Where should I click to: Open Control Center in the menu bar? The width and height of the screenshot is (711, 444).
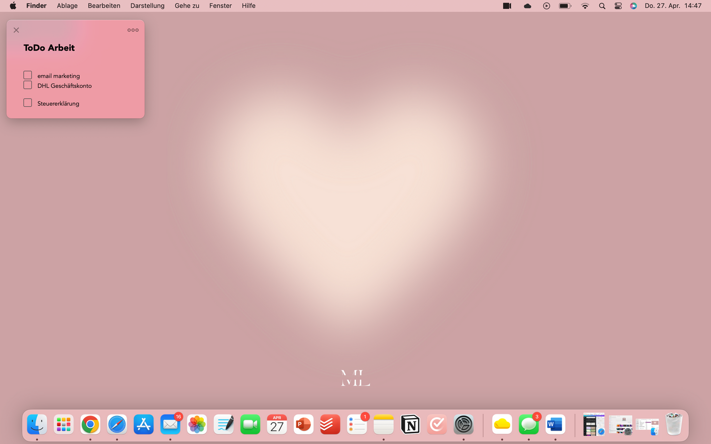coord(618,6)
